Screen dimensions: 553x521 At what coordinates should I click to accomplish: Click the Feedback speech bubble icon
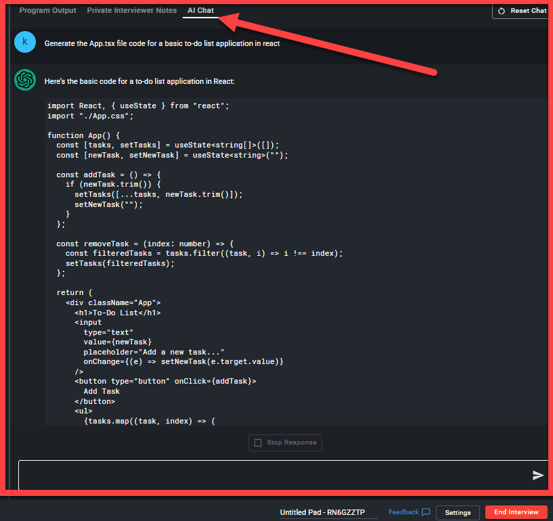[x=426, y=512]
